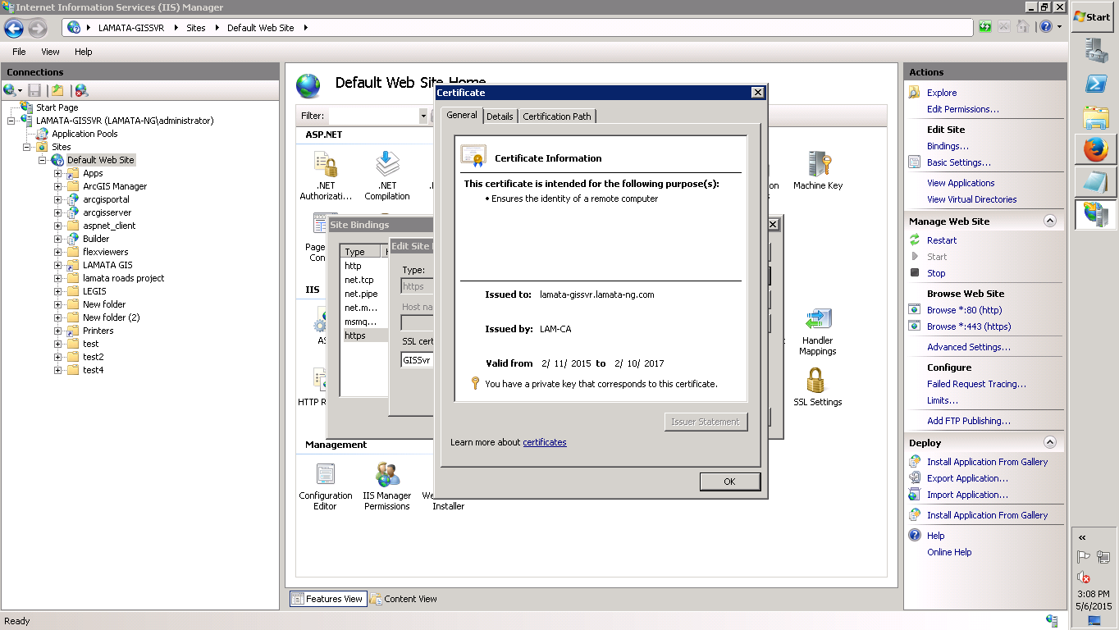
Task: Collapse the Sites tree node
Action: (27, 147)
